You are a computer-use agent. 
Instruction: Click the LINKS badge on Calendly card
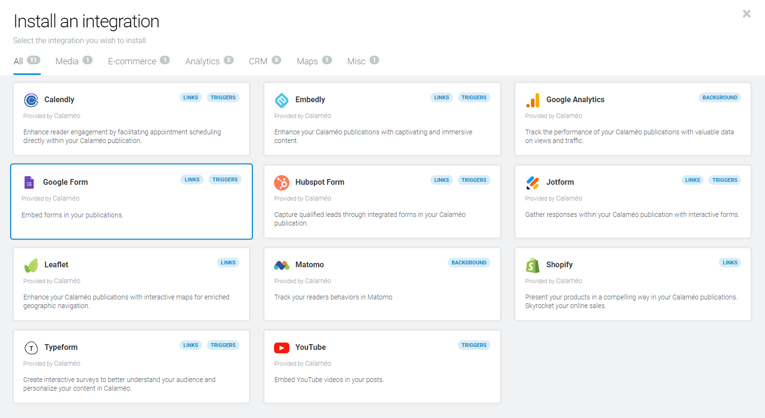tap(191, 97)
